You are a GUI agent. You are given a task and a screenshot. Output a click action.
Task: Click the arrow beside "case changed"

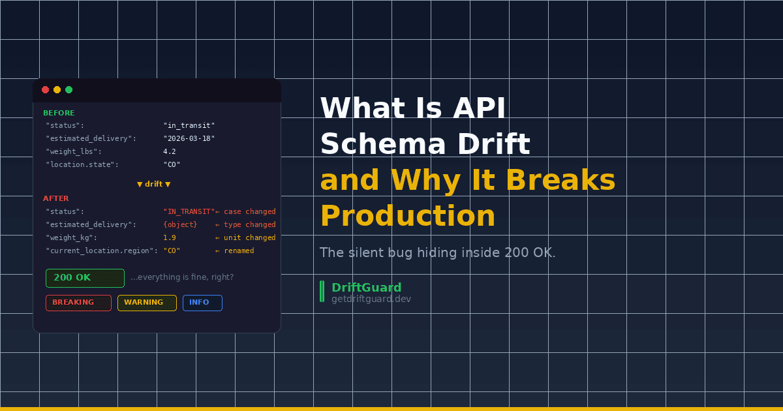coord(218,211)
